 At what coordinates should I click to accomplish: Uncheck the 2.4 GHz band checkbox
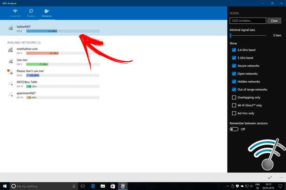234,50
